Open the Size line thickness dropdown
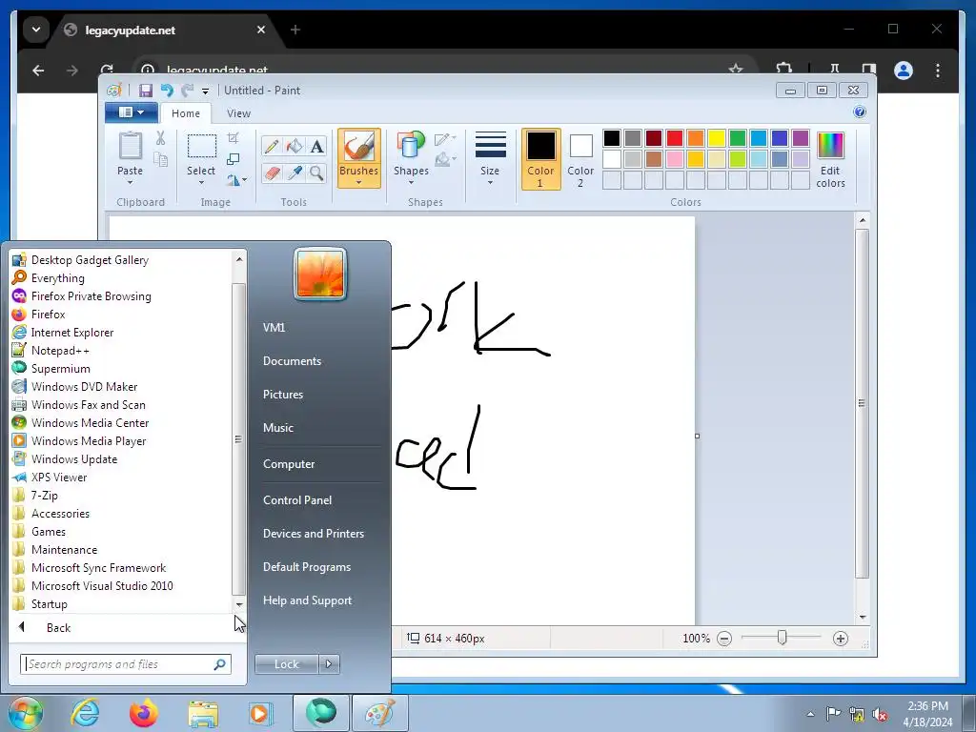This screenshot has height=732, width=976. 490,159
